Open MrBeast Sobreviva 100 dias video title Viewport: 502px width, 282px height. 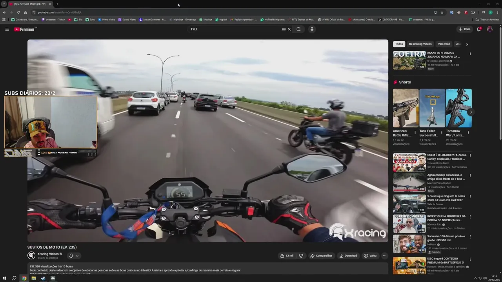click(447, 238)
